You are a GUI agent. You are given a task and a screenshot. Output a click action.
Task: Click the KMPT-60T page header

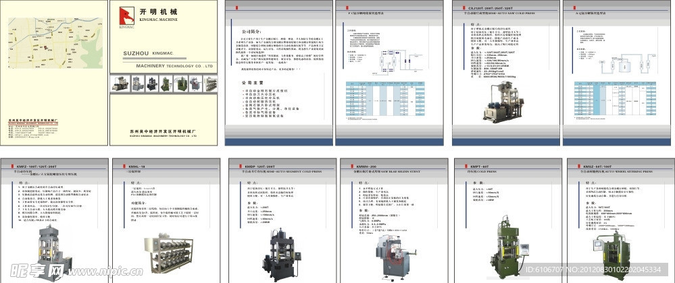pos(481,166)
